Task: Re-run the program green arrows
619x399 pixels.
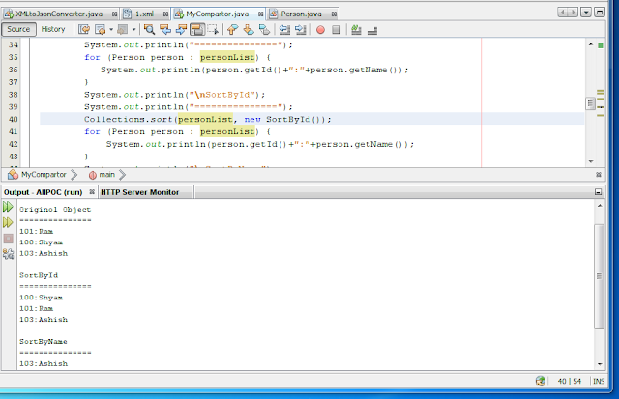Action: pos(8,207)
